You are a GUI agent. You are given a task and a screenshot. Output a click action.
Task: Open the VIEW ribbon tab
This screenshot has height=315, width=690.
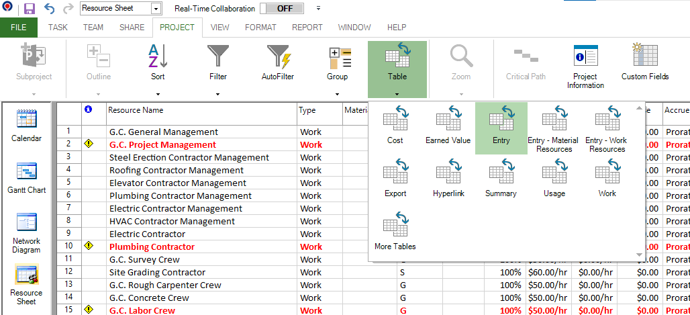pos(219,28)
